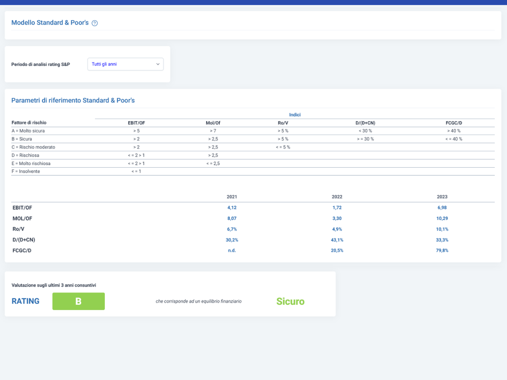
Task: Click the Ro/V row label in yearly table
Action: coord(19,229)
